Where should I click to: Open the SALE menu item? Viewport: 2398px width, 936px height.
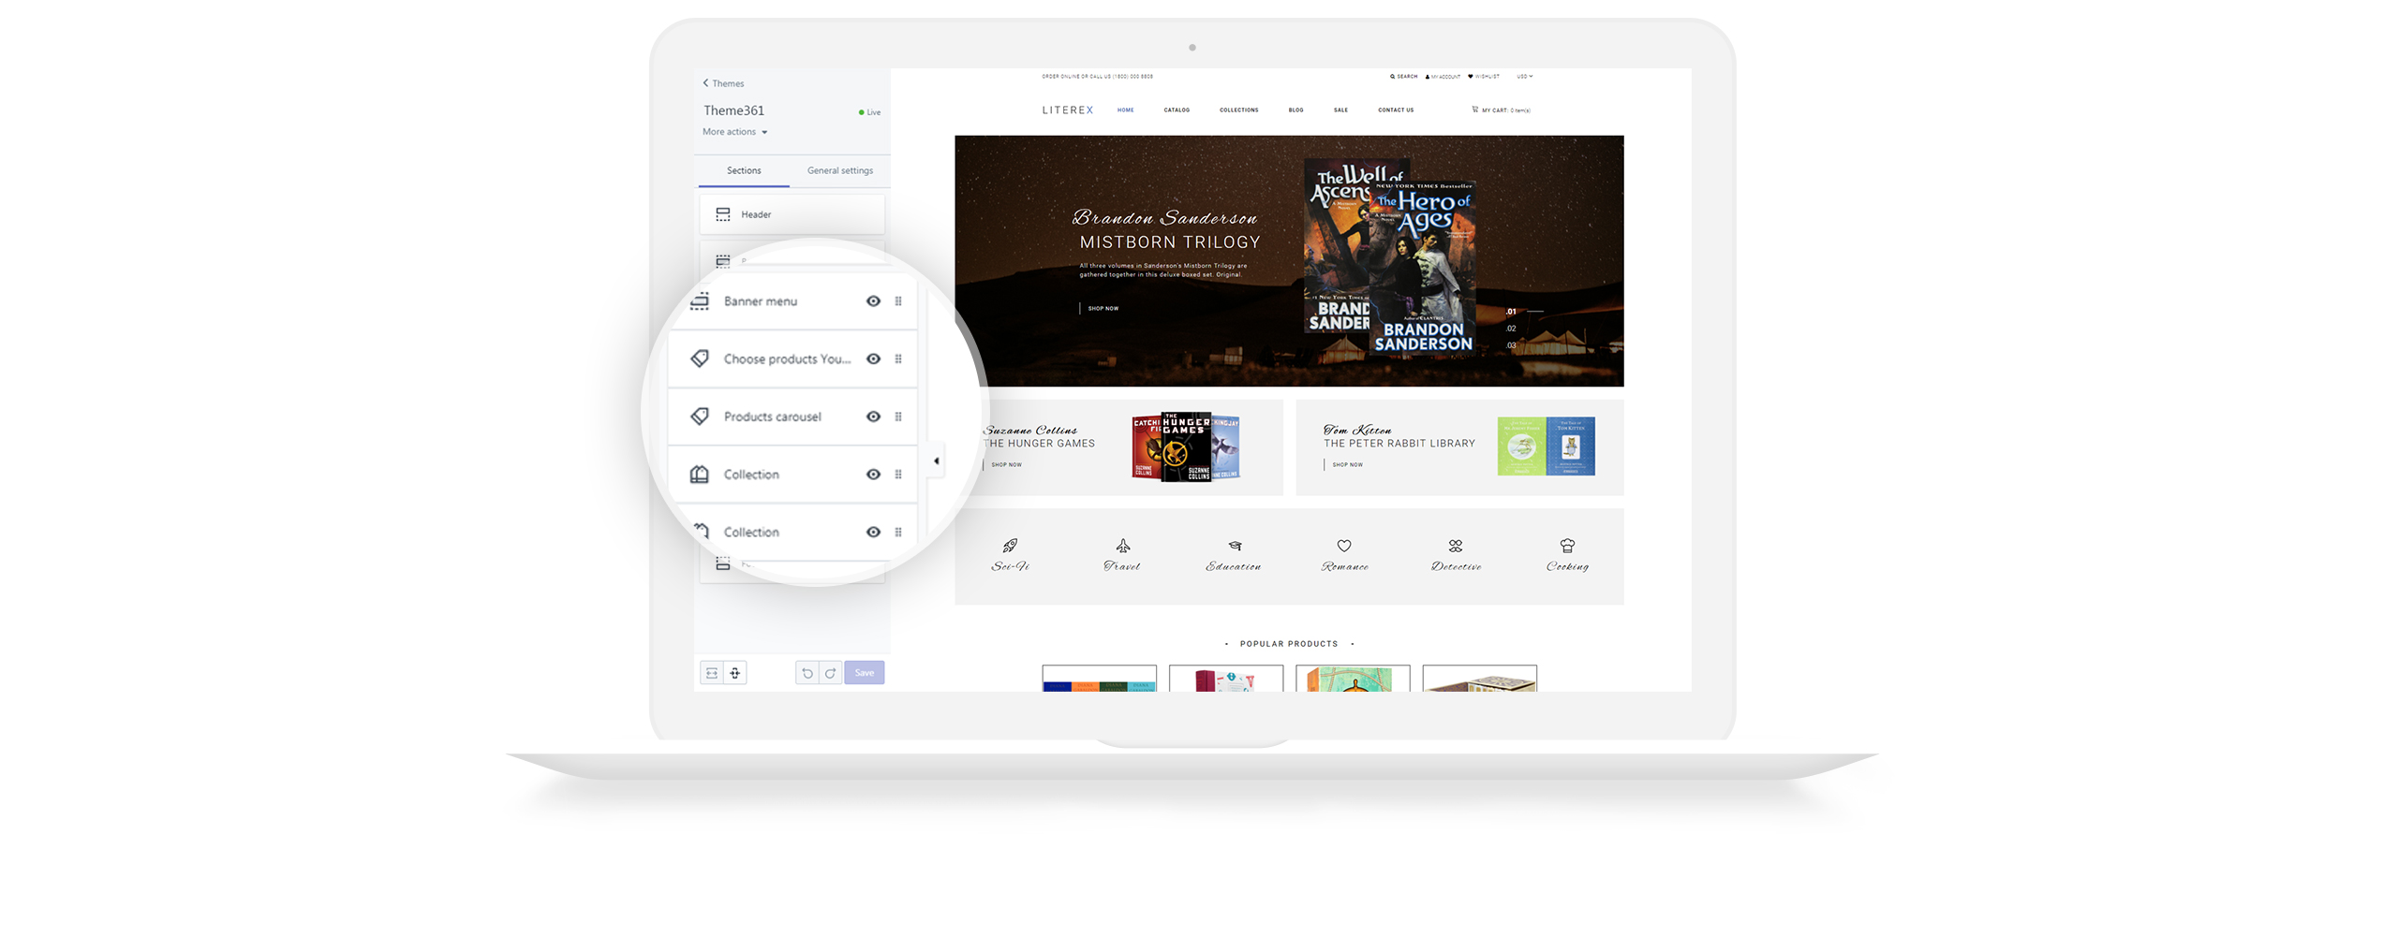pyautogui.click(x=1340, y=110)
